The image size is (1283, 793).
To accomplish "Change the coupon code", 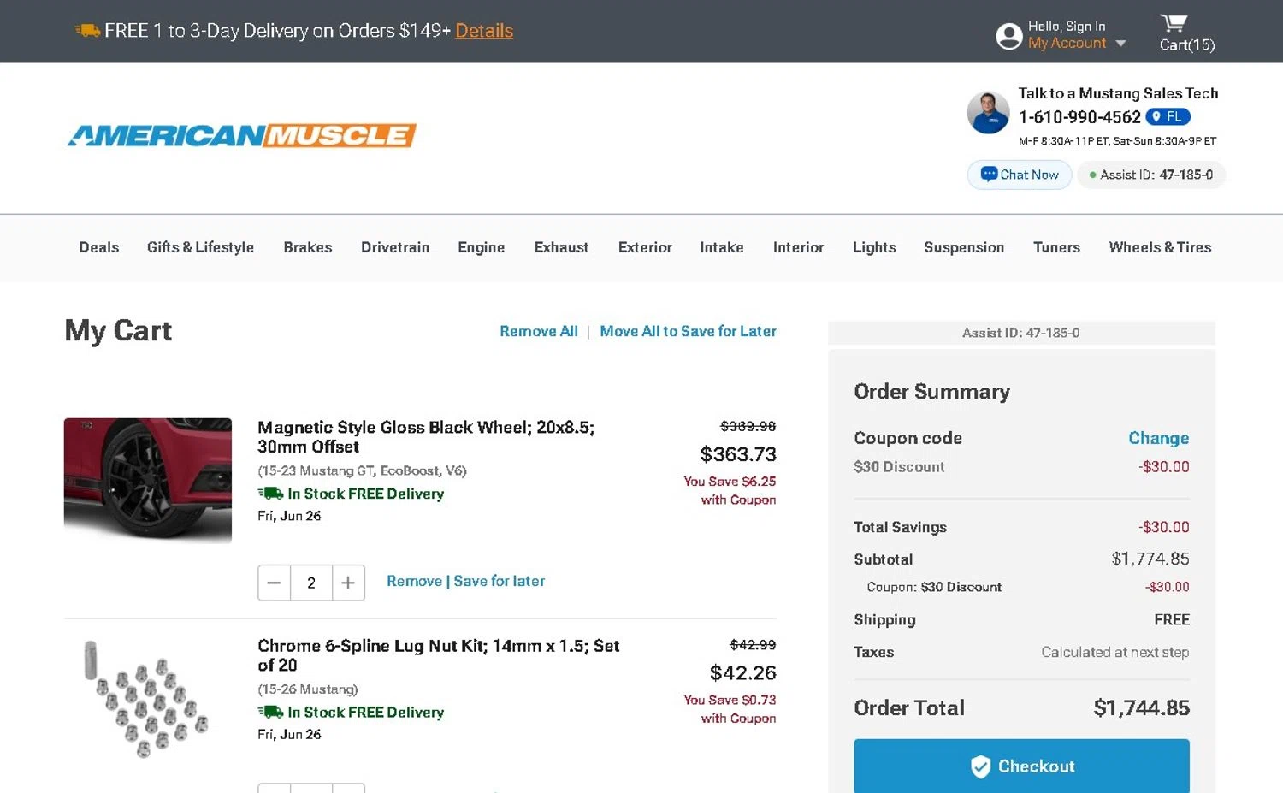I will (1158, 438).
